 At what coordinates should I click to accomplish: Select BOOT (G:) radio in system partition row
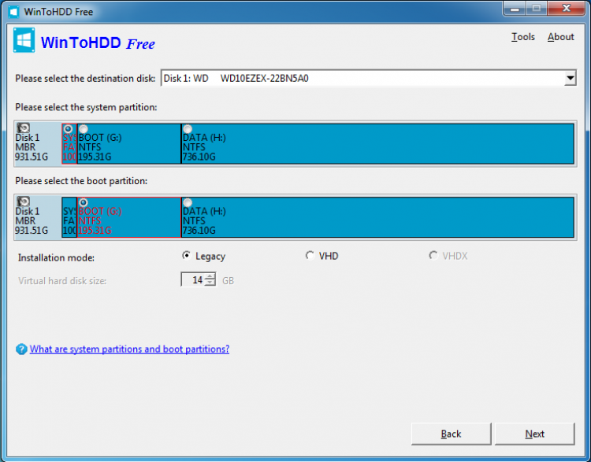tap(84, 129)
